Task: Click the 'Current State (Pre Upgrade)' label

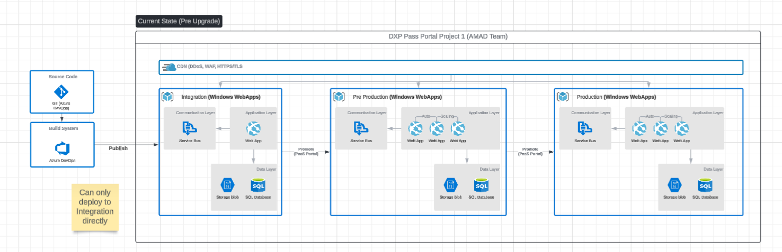Action: point(179,22)
